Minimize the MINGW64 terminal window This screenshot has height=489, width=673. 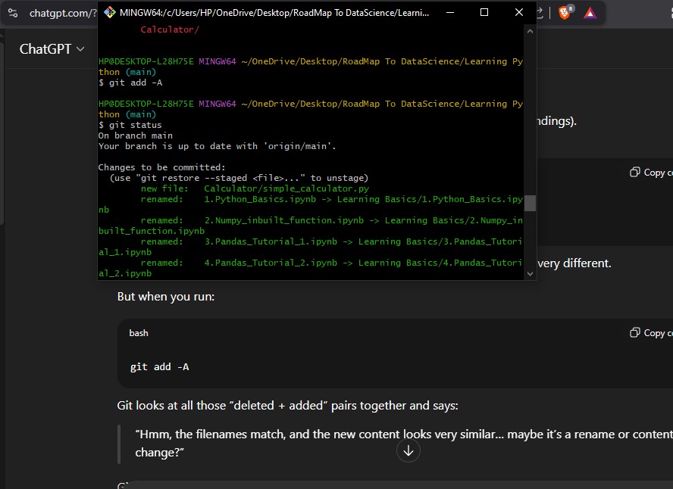pos(450,12)
